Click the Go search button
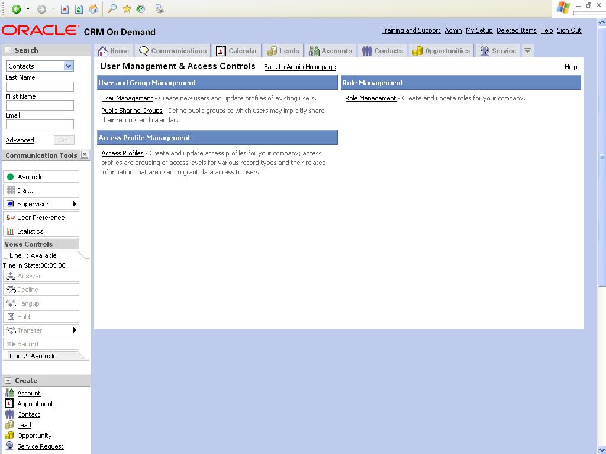The width and height of the screenshot is (606, 454). [x=64, y=140]
